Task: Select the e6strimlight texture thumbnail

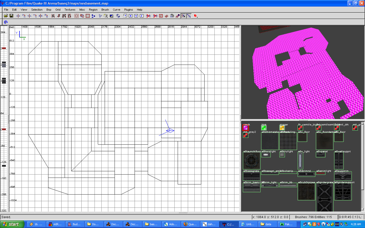Action: click(321, 173)
